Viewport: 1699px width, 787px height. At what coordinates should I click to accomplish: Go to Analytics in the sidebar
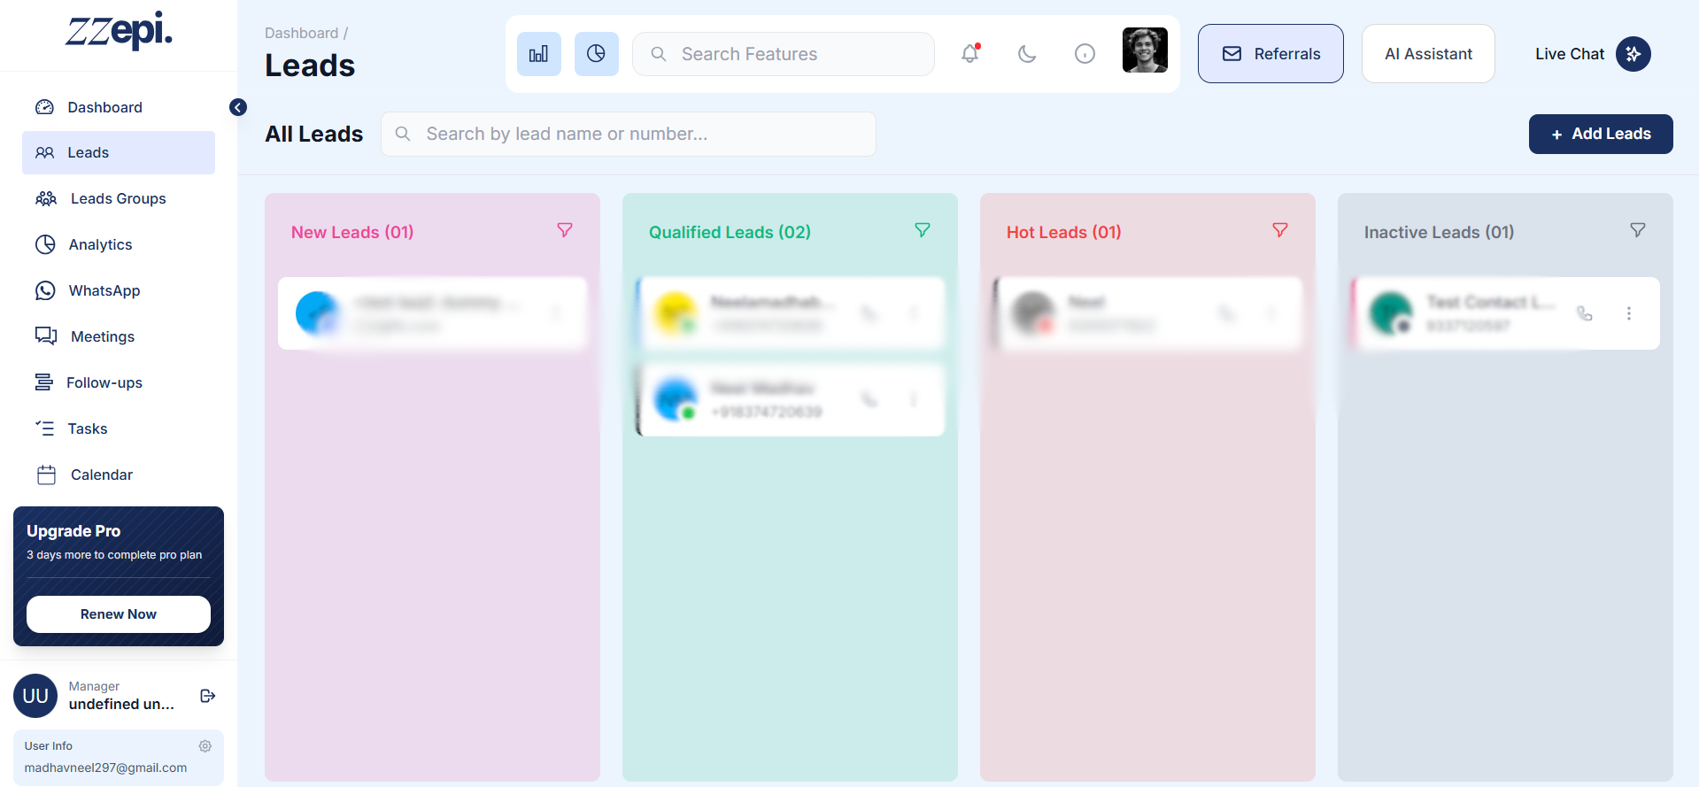(100, 244)
